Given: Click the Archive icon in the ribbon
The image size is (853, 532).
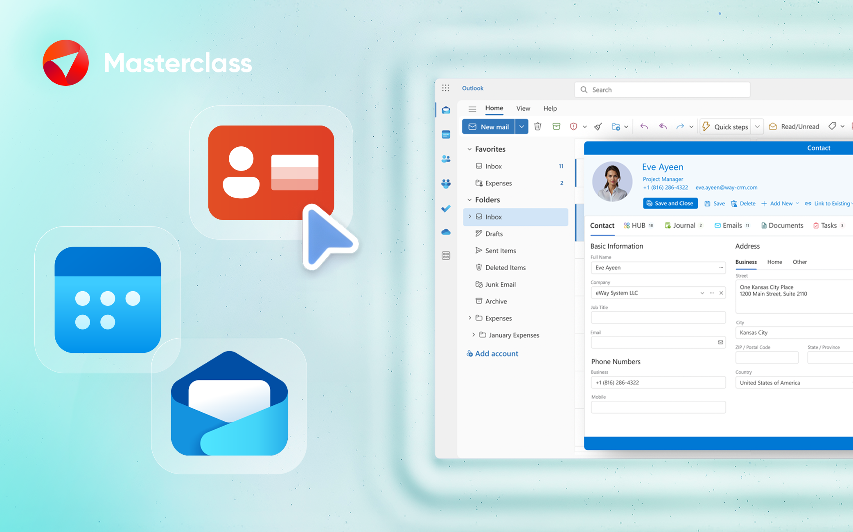Looking at the screenshot, I should pos(556,126).
